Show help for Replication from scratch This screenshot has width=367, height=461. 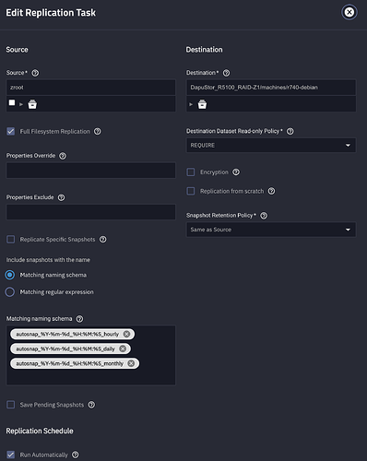271,191
